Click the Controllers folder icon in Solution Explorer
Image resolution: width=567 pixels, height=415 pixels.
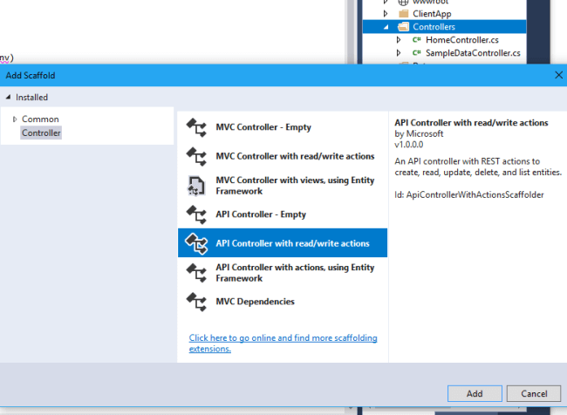403,27
